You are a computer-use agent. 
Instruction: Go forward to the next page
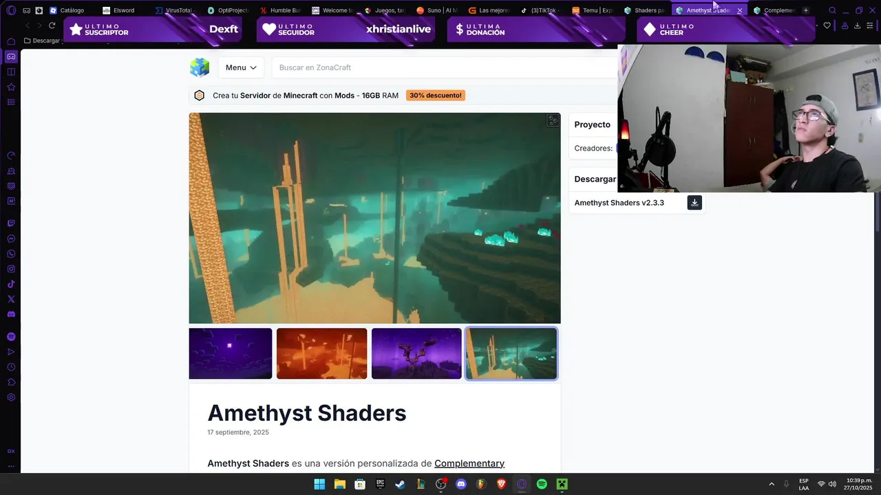[x=39, y=25]
